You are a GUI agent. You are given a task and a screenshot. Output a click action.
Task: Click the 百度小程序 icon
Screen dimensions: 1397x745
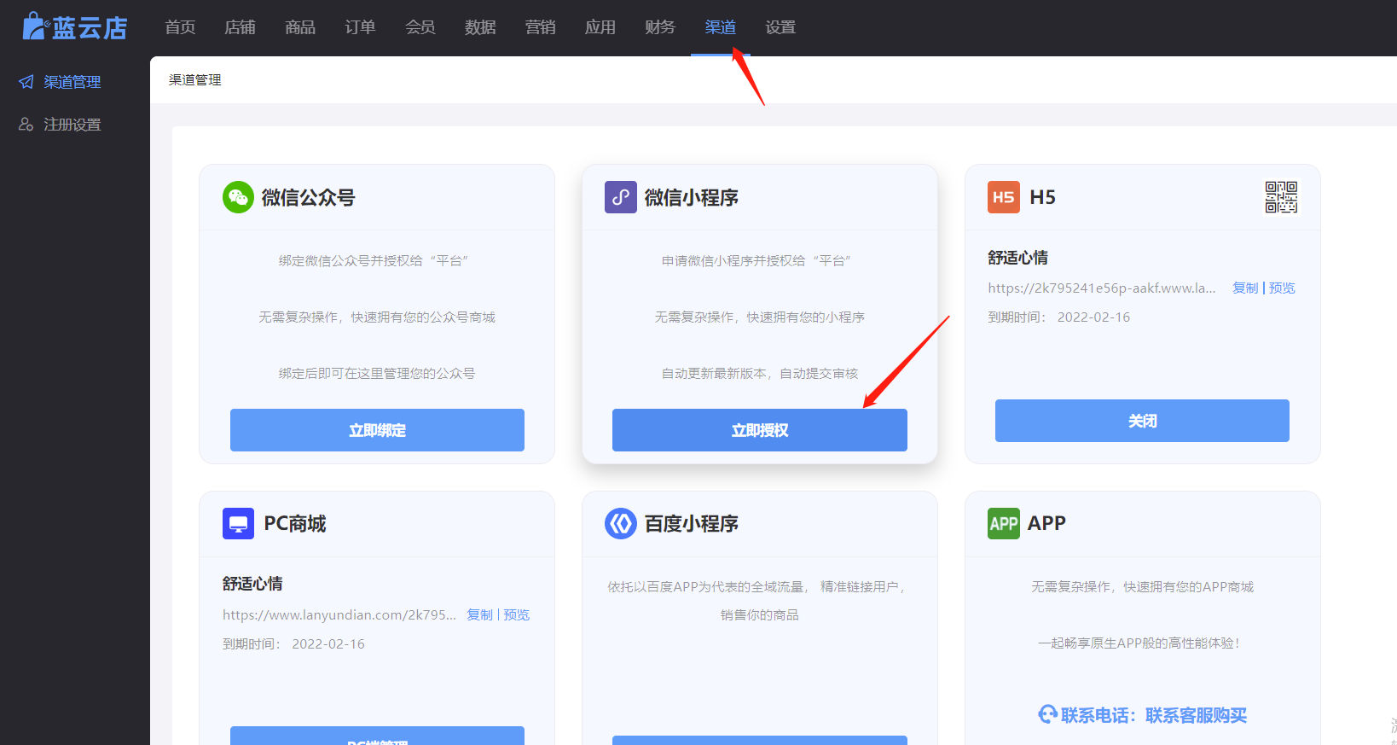(621, 523)
